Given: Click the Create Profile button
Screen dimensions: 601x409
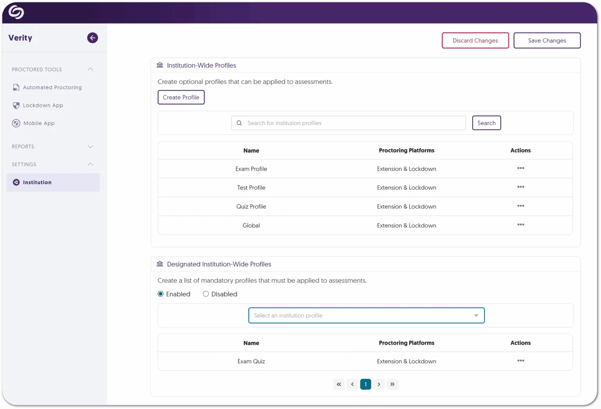Looking at the screenshot, I should coord(181,97).
